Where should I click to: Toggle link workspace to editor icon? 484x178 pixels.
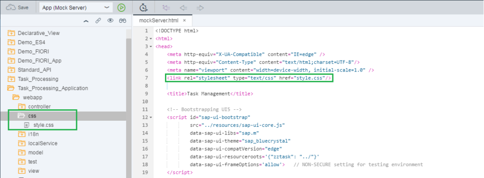(x=98, y=21)
